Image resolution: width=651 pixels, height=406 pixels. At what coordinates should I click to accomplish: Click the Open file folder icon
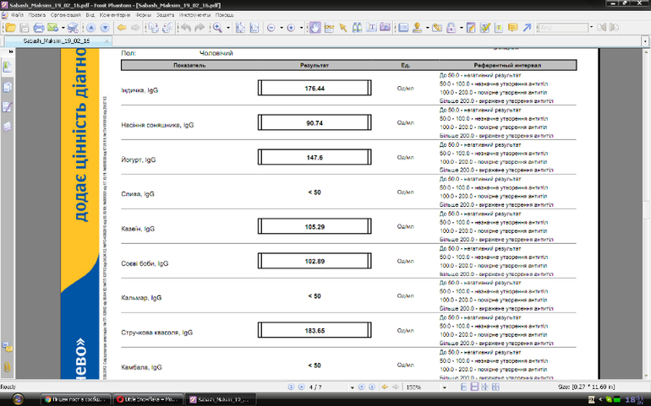click(x=10, y=28)
